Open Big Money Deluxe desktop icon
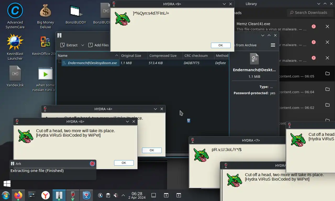This screenshot has width=335, height=201. point(46,16)
